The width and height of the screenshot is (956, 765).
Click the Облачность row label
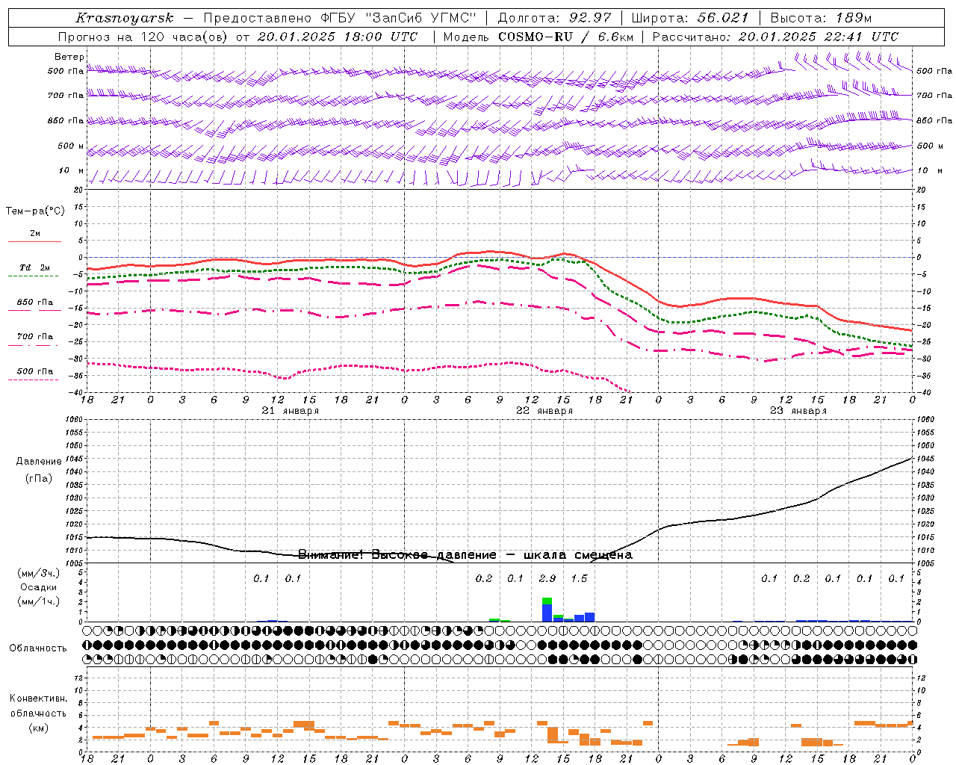[38, 648]
